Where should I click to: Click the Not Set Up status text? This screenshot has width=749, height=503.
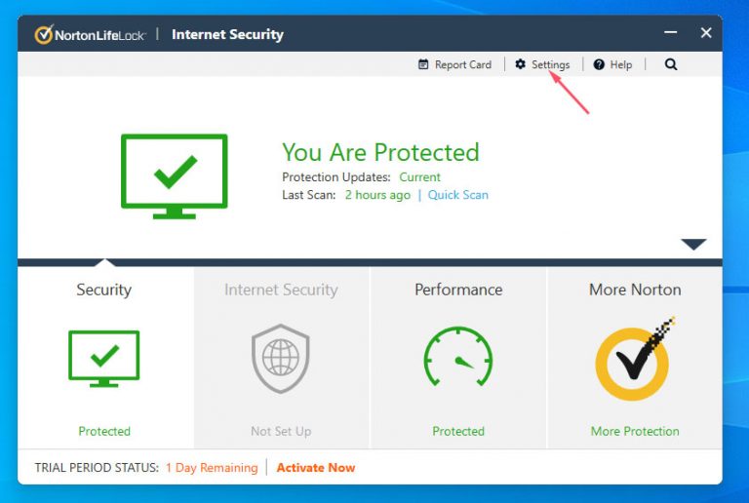[281, 431]
